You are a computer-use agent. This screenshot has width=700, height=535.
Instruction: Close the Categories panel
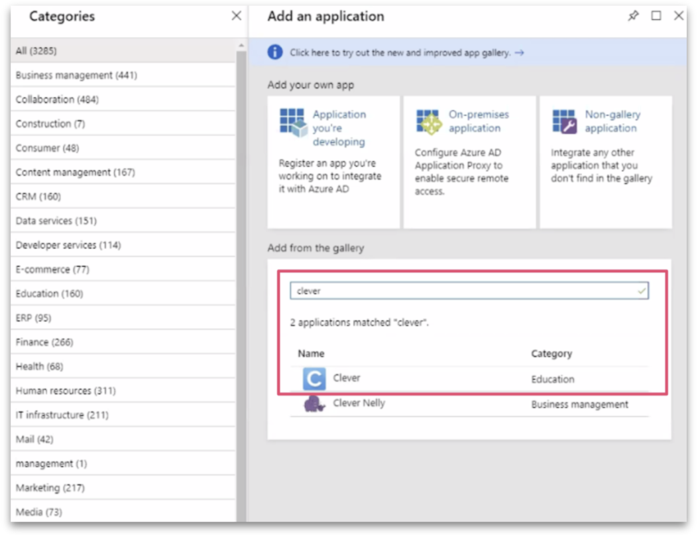tap(236, 16)
